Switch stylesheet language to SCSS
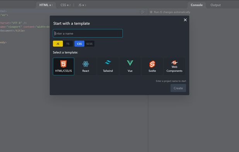Screen dimensions: 239x152 89,44
